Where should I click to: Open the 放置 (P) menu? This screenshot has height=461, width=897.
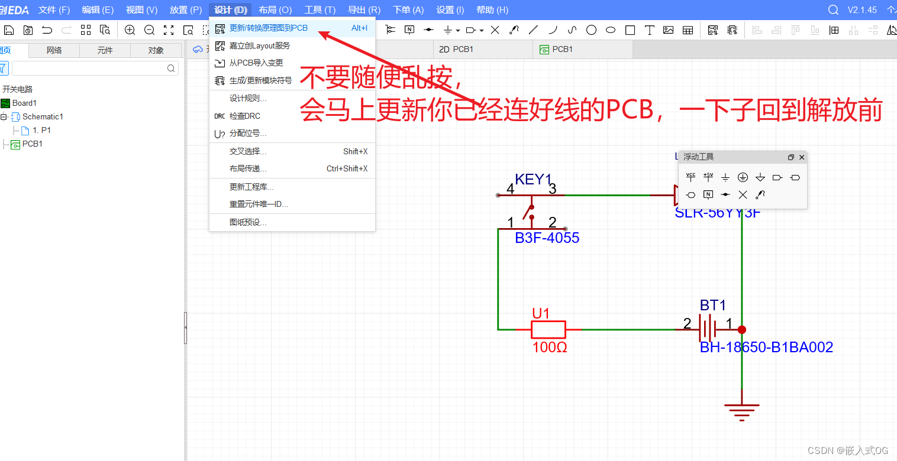[186, 10]
